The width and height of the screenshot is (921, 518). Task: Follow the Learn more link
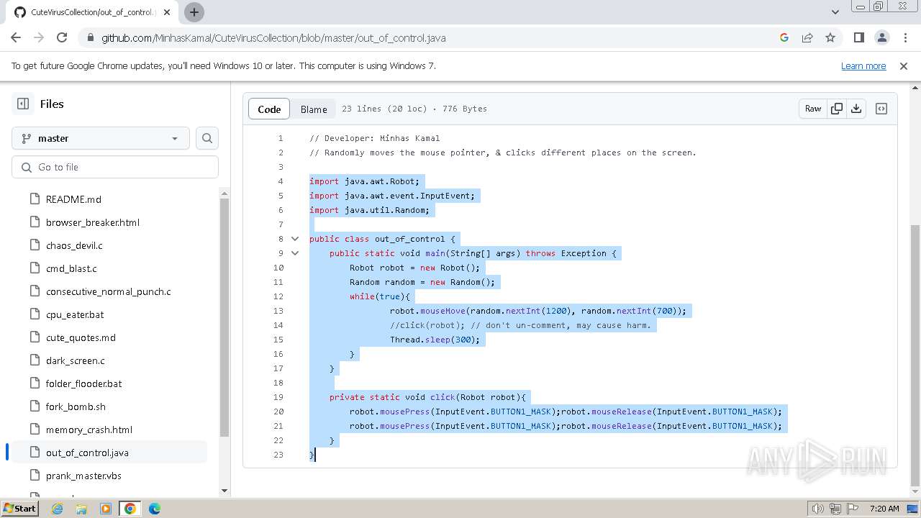tap(863, 65)
